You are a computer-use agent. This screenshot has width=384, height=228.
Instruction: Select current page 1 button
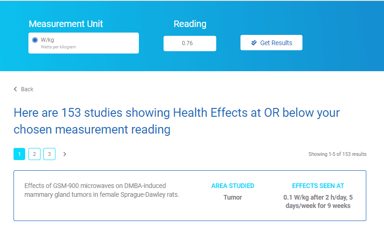pos(20,154)
